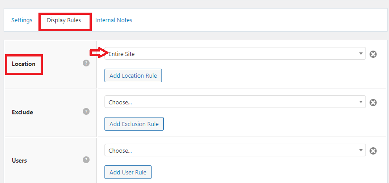Viewport: 389px width, 183px height.
Task: Open the Users Choose... dropdown
Action: click(x=235, y=150)
